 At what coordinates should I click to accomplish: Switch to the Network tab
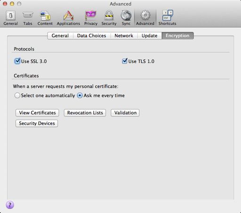click(124, 36)
